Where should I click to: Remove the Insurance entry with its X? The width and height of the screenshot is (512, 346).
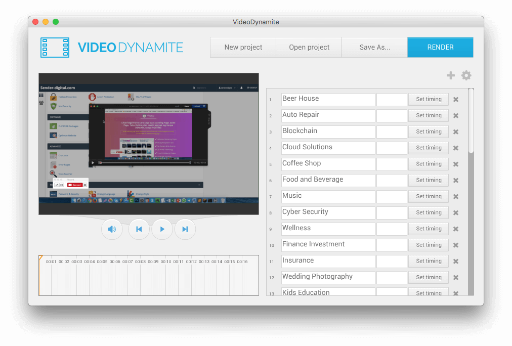(456, 262)
